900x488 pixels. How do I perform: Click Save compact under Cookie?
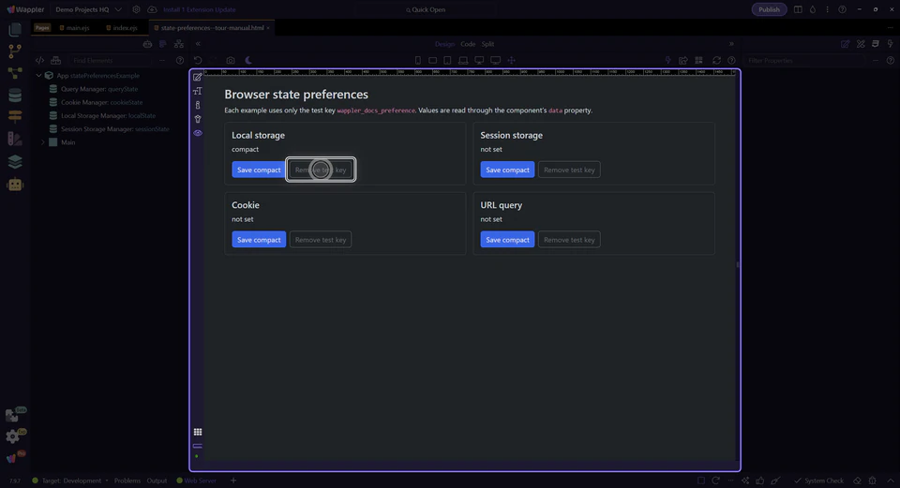pos(259,240)
